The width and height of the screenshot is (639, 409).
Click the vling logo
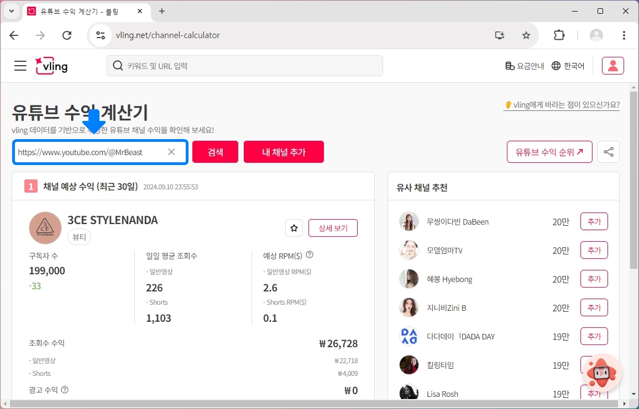[x=51, y=66]
